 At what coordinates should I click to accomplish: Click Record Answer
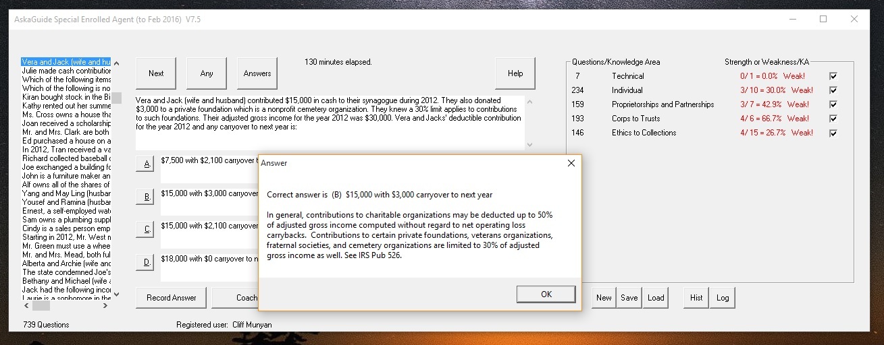tap(172, 298)
